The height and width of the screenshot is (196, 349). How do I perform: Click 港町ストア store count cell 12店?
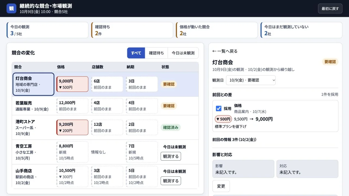(x=107, y=127)
